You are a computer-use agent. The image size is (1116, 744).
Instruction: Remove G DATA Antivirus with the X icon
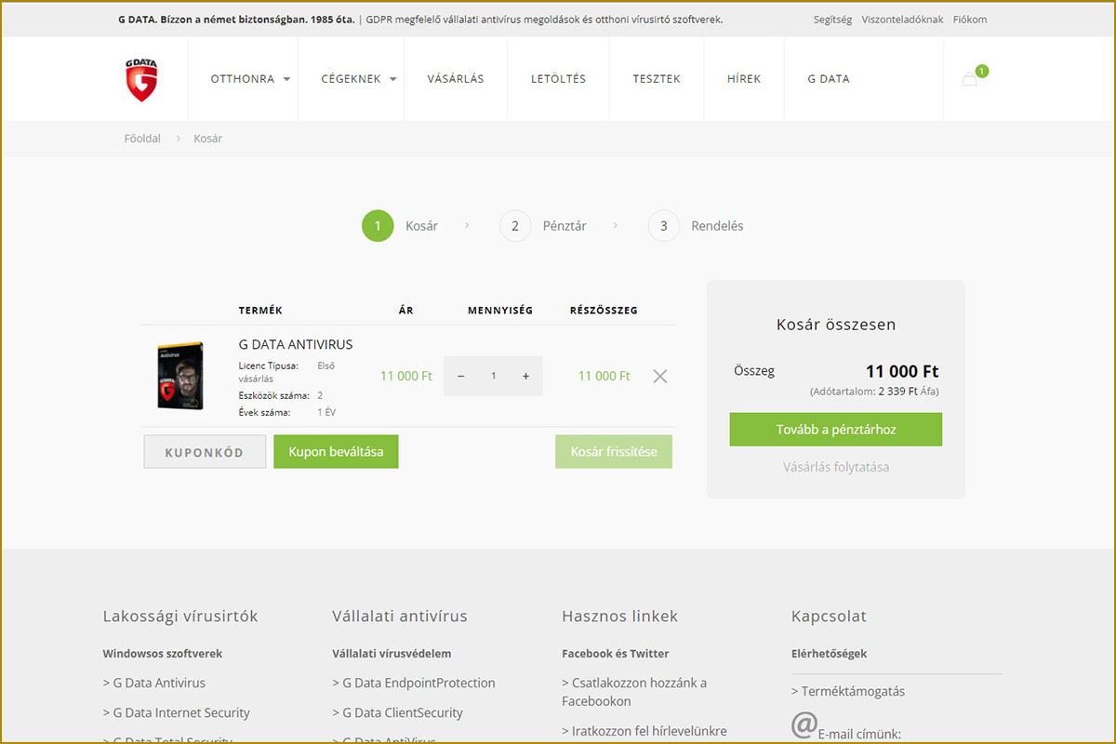[659, 376]
